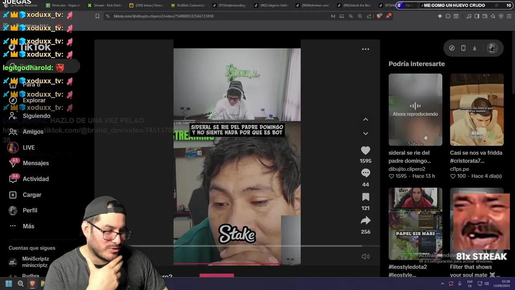Toggle the browser sidebar panel icon

[477, 16]
